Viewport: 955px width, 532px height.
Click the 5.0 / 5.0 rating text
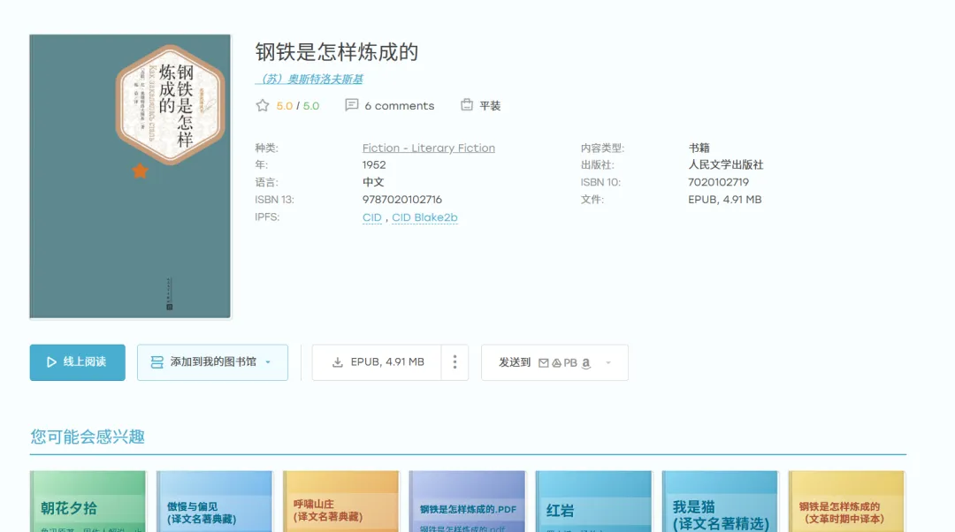(x=298, y=106)
